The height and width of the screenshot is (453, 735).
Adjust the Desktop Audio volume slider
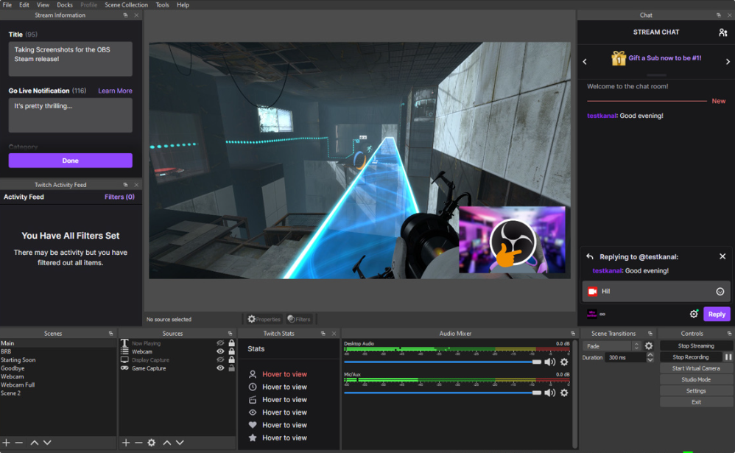click(443, 362)
